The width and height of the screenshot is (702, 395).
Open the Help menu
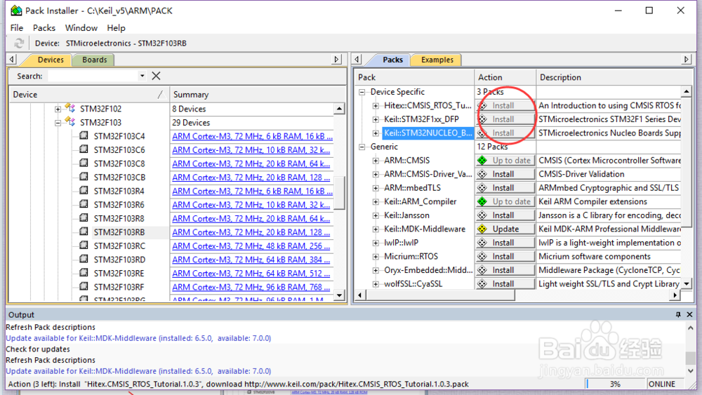coord(116,28)
